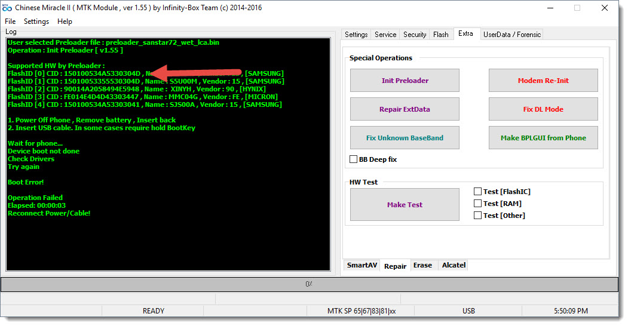Close the Chinese Miracle II window
The height and width of the screenshot is (326, 628).
[605, 8]
